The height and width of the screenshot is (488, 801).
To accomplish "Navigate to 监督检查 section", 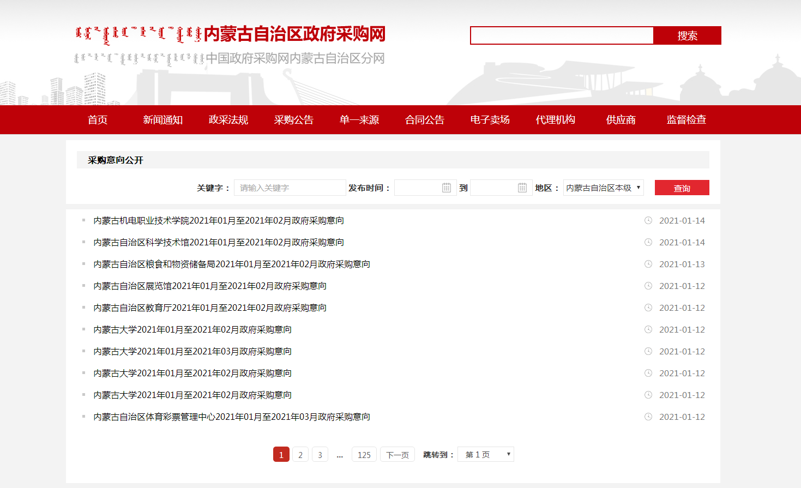I will [x=686, y=120].
